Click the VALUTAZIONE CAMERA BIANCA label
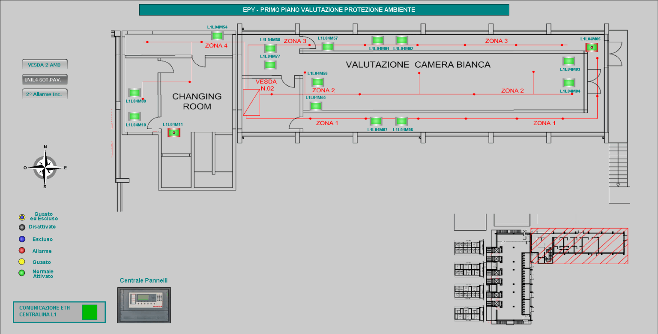The image size is (658, 334). 418,65
